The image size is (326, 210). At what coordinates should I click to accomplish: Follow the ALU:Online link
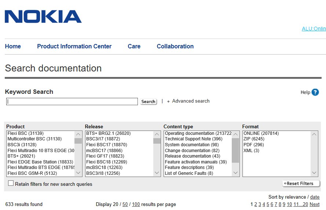pyautogui.click(x=314, y=29)
